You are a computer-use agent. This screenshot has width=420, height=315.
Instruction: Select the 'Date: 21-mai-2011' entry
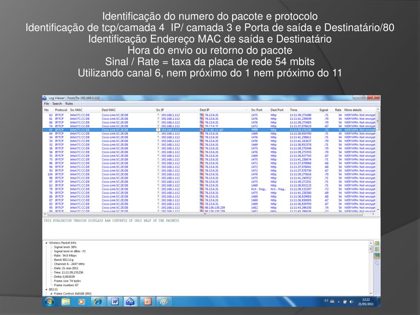pos(66,268)
